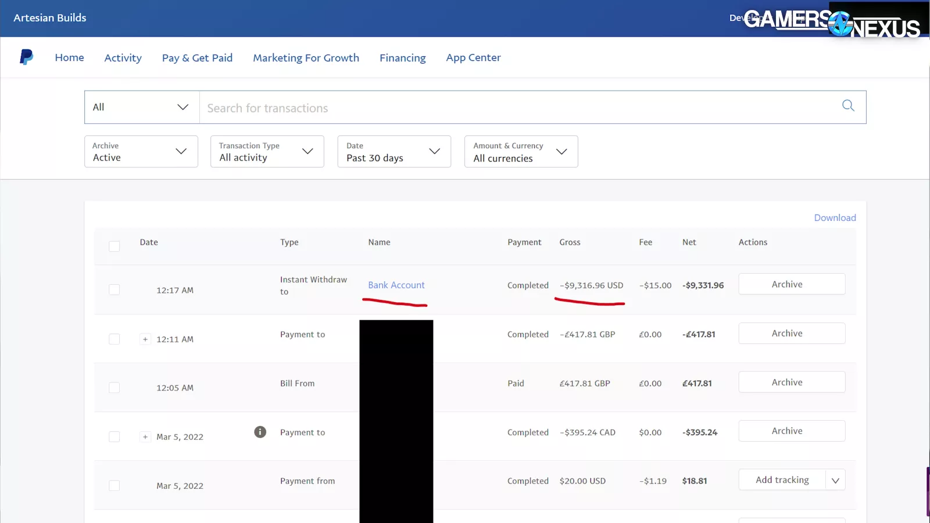Select all transactions with header checkbox
Image resolution: width=930 pixels, height=523 pixels.
coord(115,246)
